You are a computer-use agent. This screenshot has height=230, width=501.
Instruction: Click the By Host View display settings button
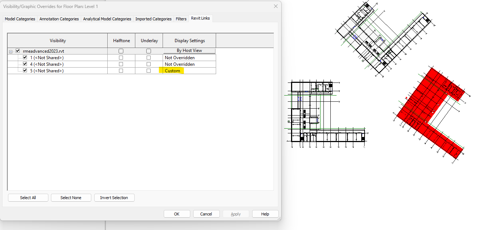pyautogui.click(x=189, y=51)
